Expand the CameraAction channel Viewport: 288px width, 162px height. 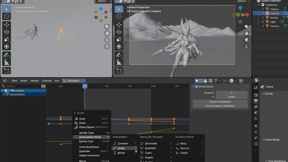[3, 94]
